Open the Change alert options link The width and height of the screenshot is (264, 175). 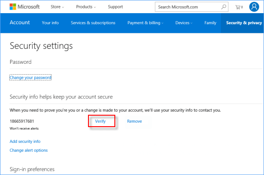tap(29, 150)
